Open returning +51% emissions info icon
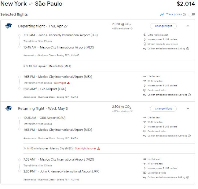This screenshot has height=189, width=198. pyautogui.click(x=131, y=111)
